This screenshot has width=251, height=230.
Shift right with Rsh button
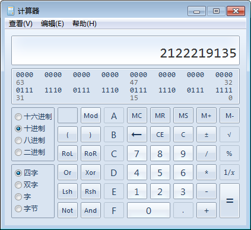tap(91, 191)
